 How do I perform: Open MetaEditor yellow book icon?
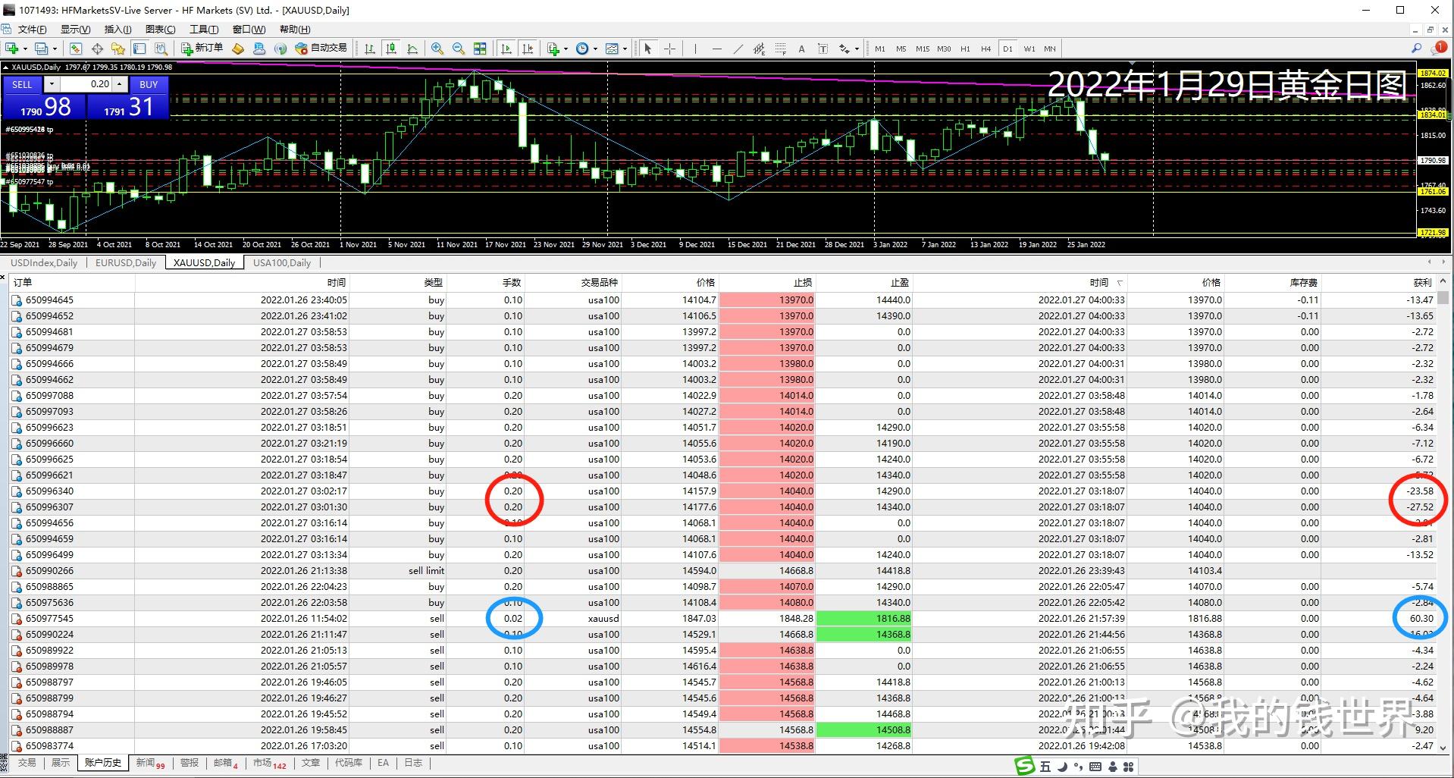pyautogui.click(x=238, y=49)
